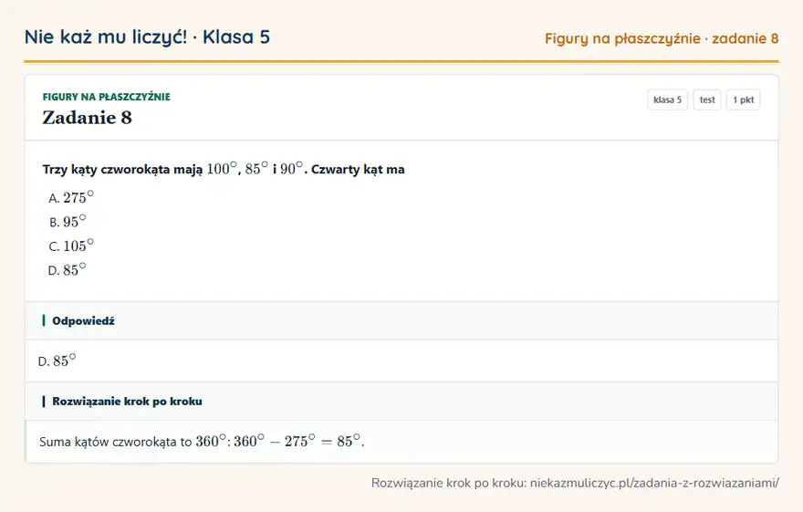Click the 'Zadanie 8' title

87,117
